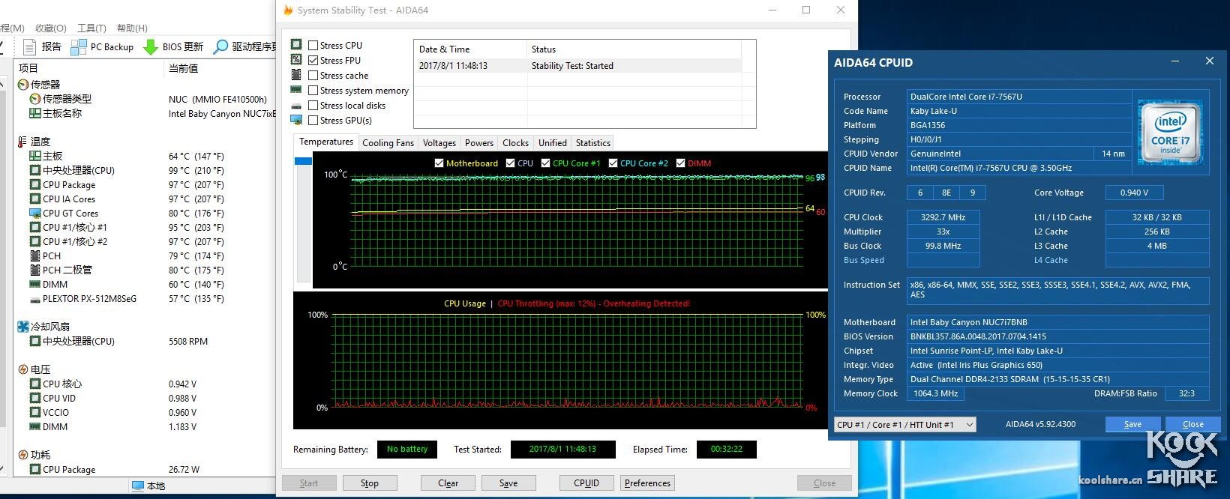
Task: Enable Stress system memory option
Action: click(313, 91)
